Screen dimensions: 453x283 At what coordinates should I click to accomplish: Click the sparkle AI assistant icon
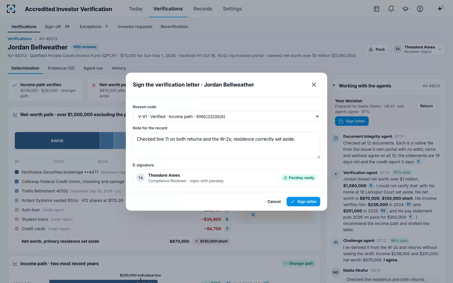click(440, 8)
